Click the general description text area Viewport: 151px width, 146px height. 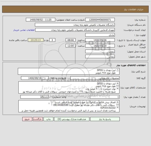point(69,71)
